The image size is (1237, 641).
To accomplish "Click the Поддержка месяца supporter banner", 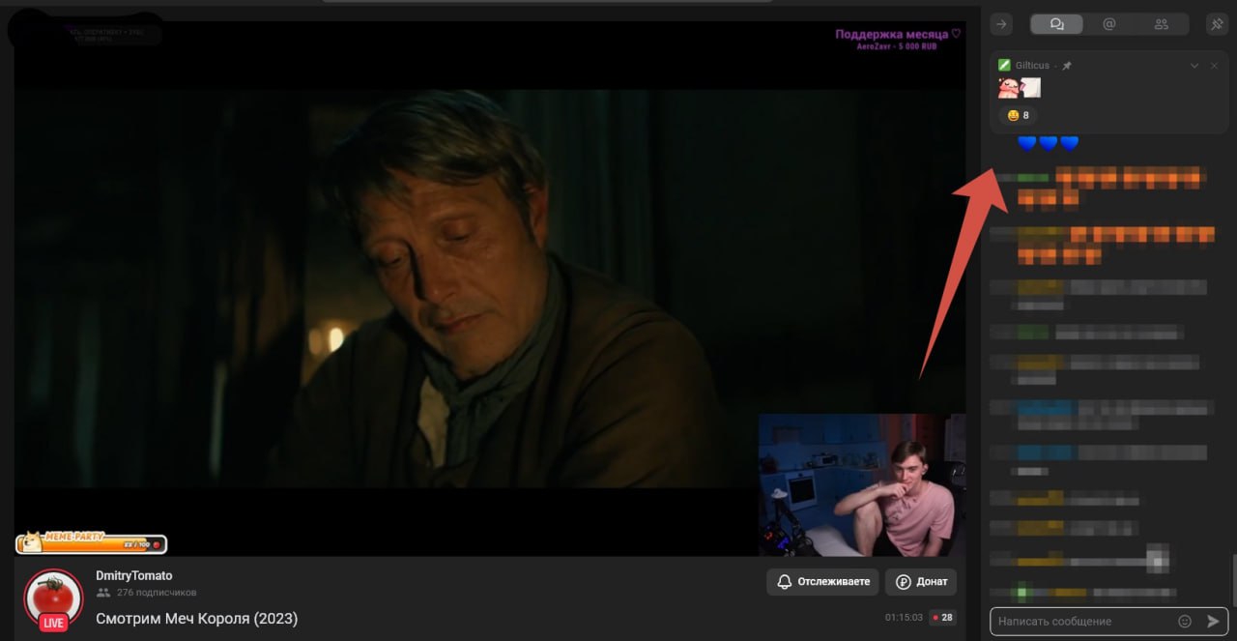I will [x=898, y=39].
